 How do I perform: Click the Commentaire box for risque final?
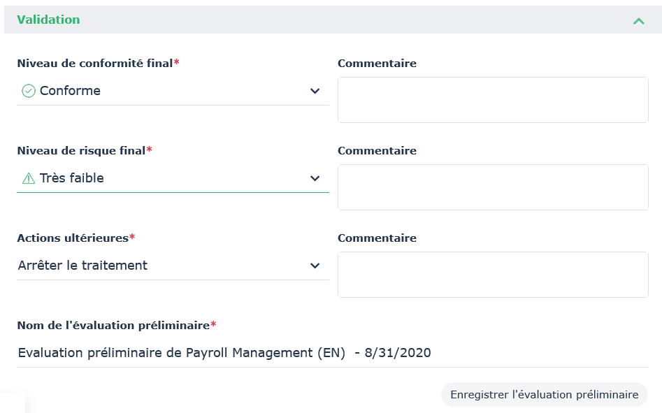tap(493, 187)
